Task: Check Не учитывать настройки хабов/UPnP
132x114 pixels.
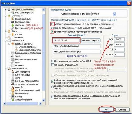Action: (53, 61)
